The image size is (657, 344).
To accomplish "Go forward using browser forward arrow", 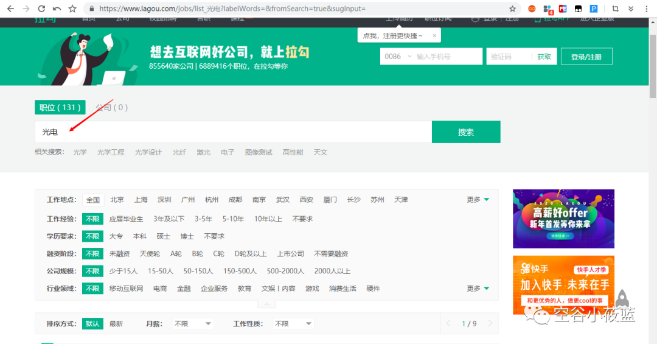I will point(26,9).
